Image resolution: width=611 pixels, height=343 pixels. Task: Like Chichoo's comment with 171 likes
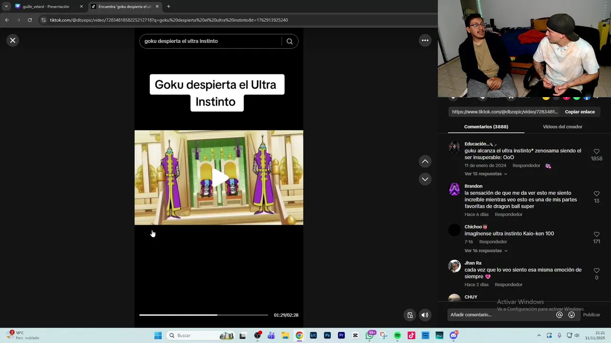click(596, 234)
